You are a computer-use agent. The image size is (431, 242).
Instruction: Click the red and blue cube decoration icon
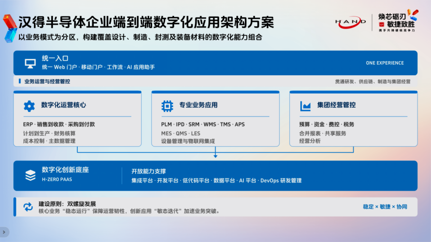point(9,28)
